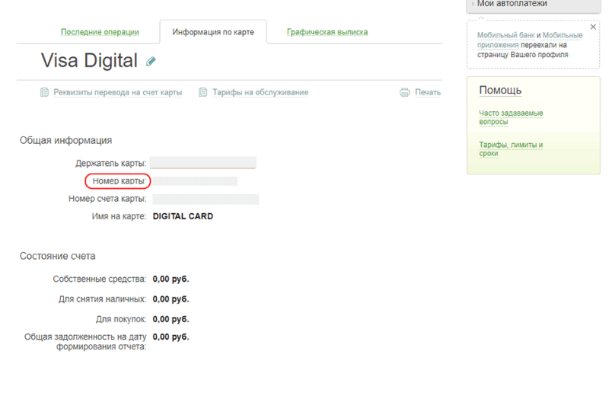Image resolution: width=609 pixels, height=396 pixels.
Task: Click the masked Номер счета карты value
Action: [x=205, y=200]
